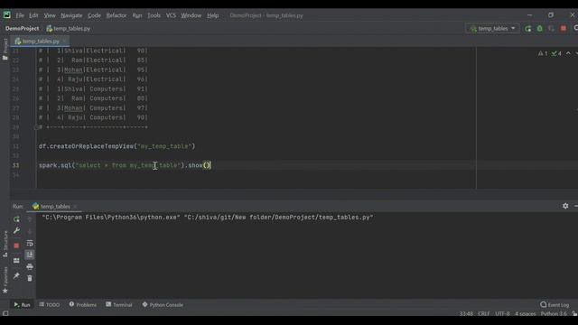Viewport: 578px width, 325px height.
Task: Open the VCS menu
Action: tap(171, 15)
